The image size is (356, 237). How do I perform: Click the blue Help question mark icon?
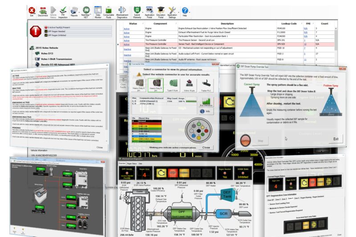point(185,12)
